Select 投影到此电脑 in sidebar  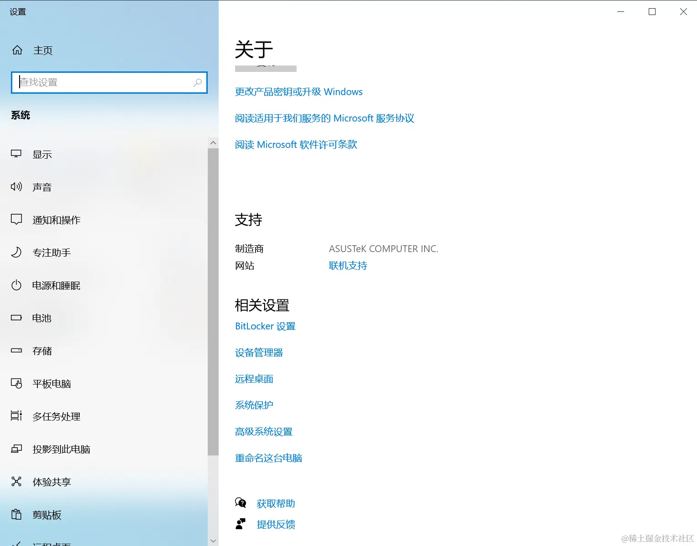pos(61,450)
